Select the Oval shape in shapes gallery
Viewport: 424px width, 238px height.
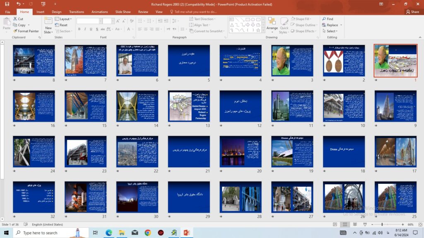253,19
